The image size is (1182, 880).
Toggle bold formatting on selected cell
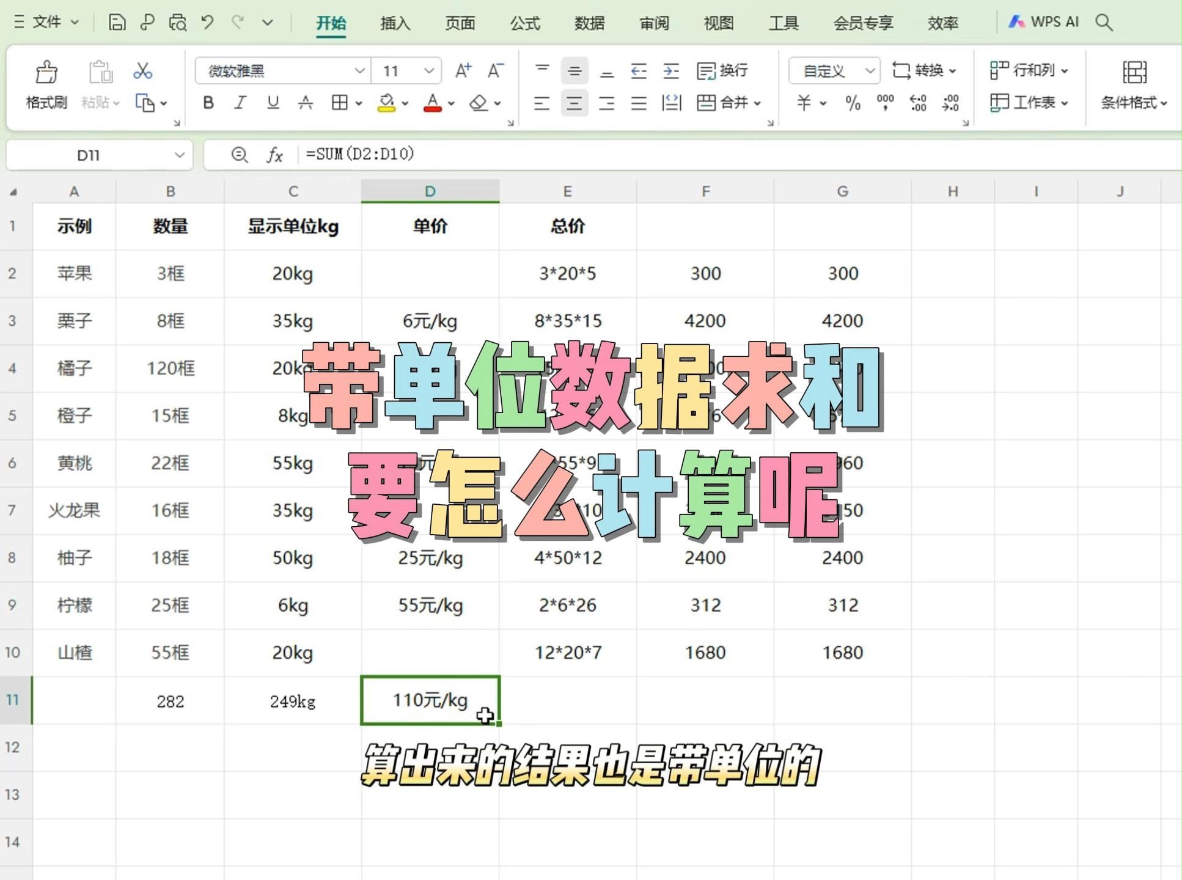[x=208, y=103]
